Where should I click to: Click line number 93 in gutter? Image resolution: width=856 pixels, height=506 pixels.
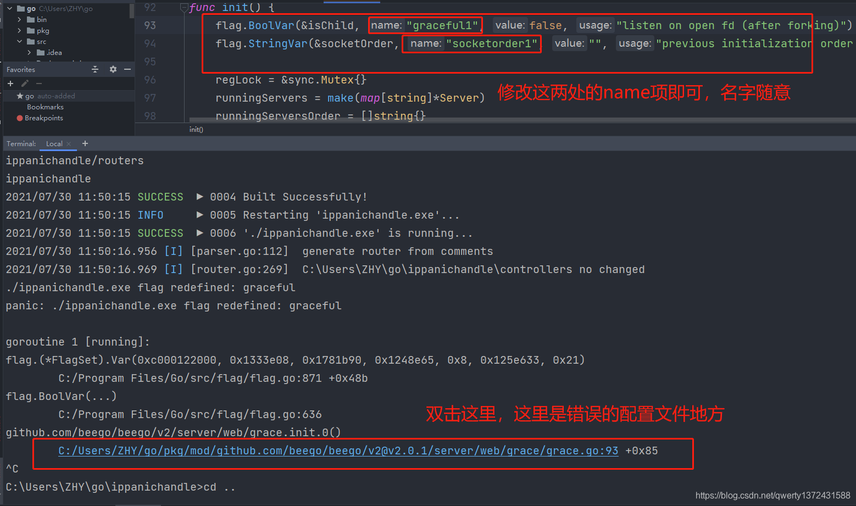coord(150,25)
